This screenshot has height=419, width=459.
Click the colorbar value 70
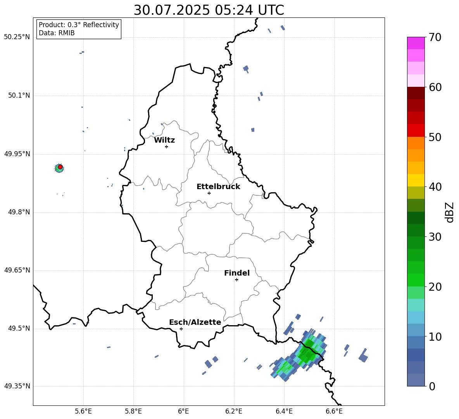435,37
